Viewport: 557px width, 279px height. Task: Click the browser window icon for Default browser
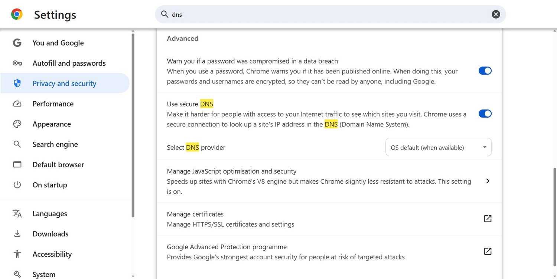17,164
